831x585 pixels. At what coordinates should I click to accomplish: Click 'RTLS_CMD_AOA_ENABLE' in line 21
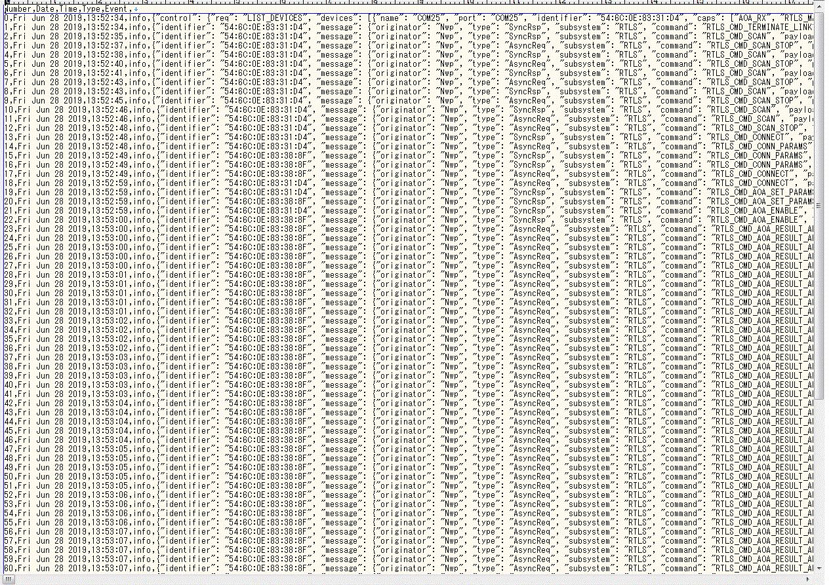point(754,211)
